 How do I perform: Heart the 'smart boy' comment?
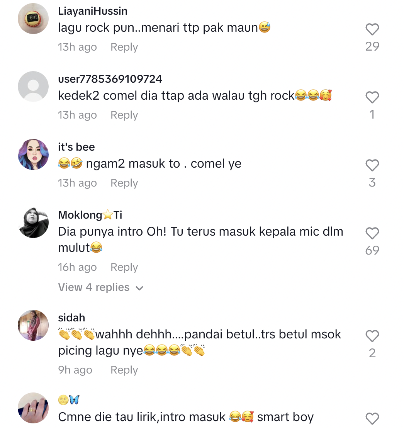coord(372,419)
